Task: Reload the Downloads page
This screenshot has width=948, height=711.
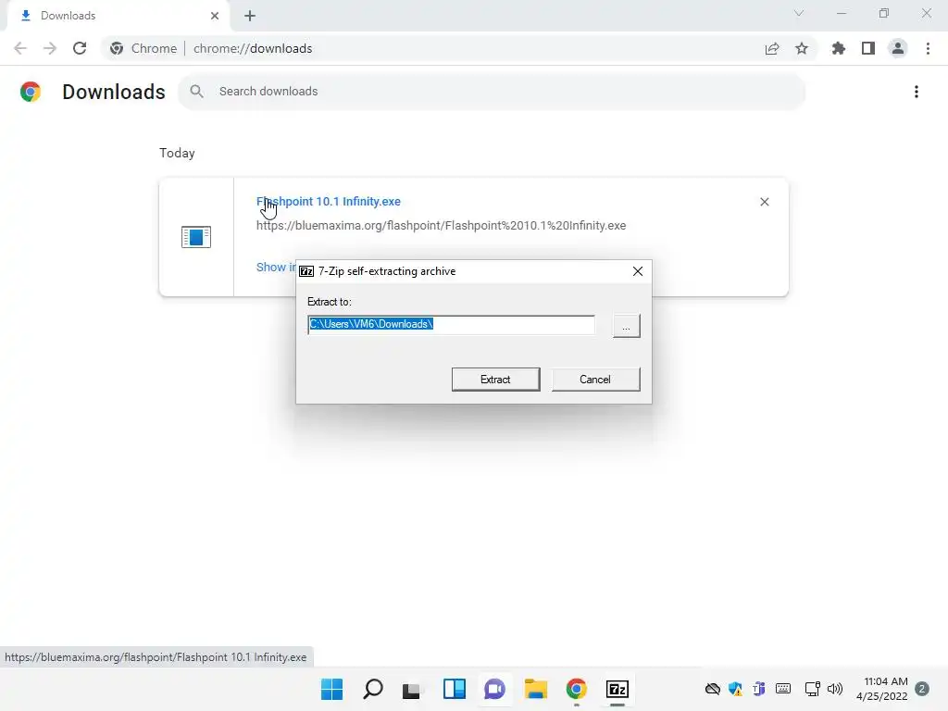Action: coord(80,48)
